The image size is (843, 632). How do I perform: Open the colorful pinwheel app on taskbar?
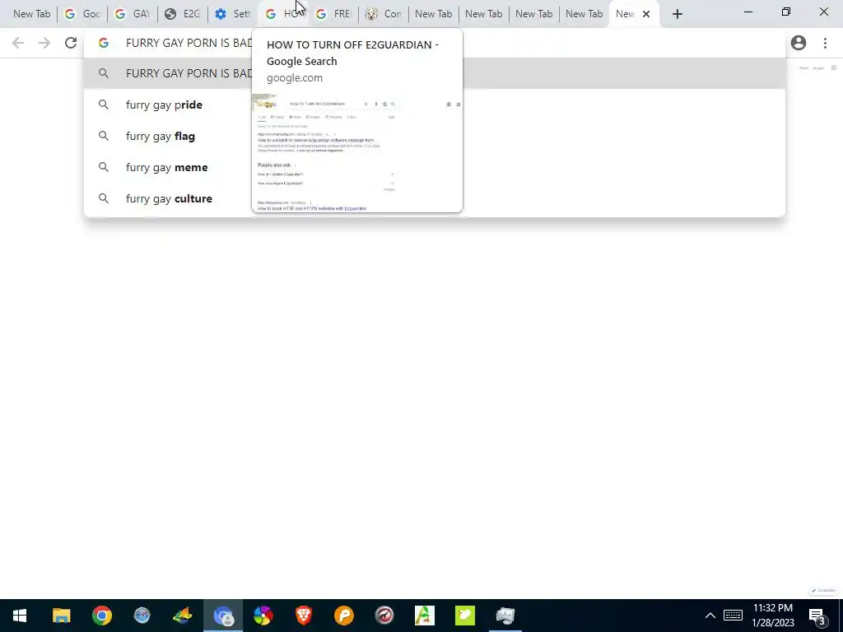(x=263, y=616)
